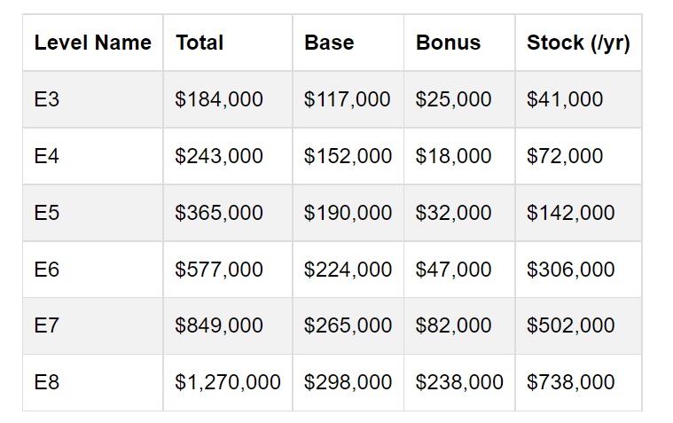
Task: Select the E5 level name cell
Action: tap(47, 213)
